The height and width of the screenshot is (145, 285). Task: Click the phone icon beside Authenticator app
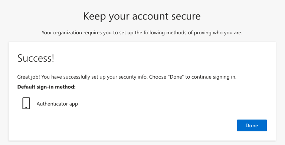[x=26, y=103]
